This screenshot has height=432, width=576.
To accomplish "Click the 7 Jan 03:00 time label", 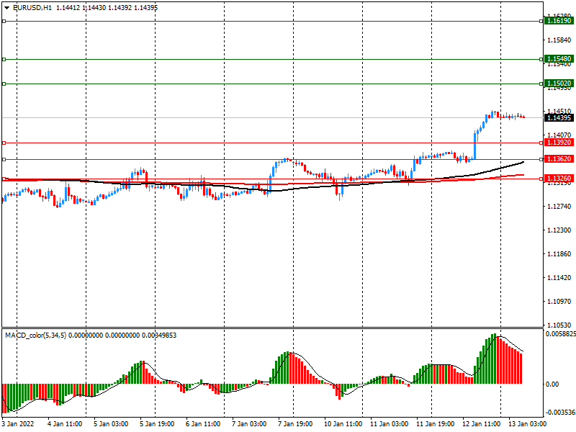I will 249,424.
